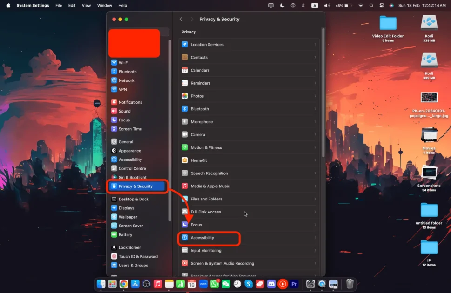
Task: Select the Bluetooth sidebar icon
Action: 114,72
